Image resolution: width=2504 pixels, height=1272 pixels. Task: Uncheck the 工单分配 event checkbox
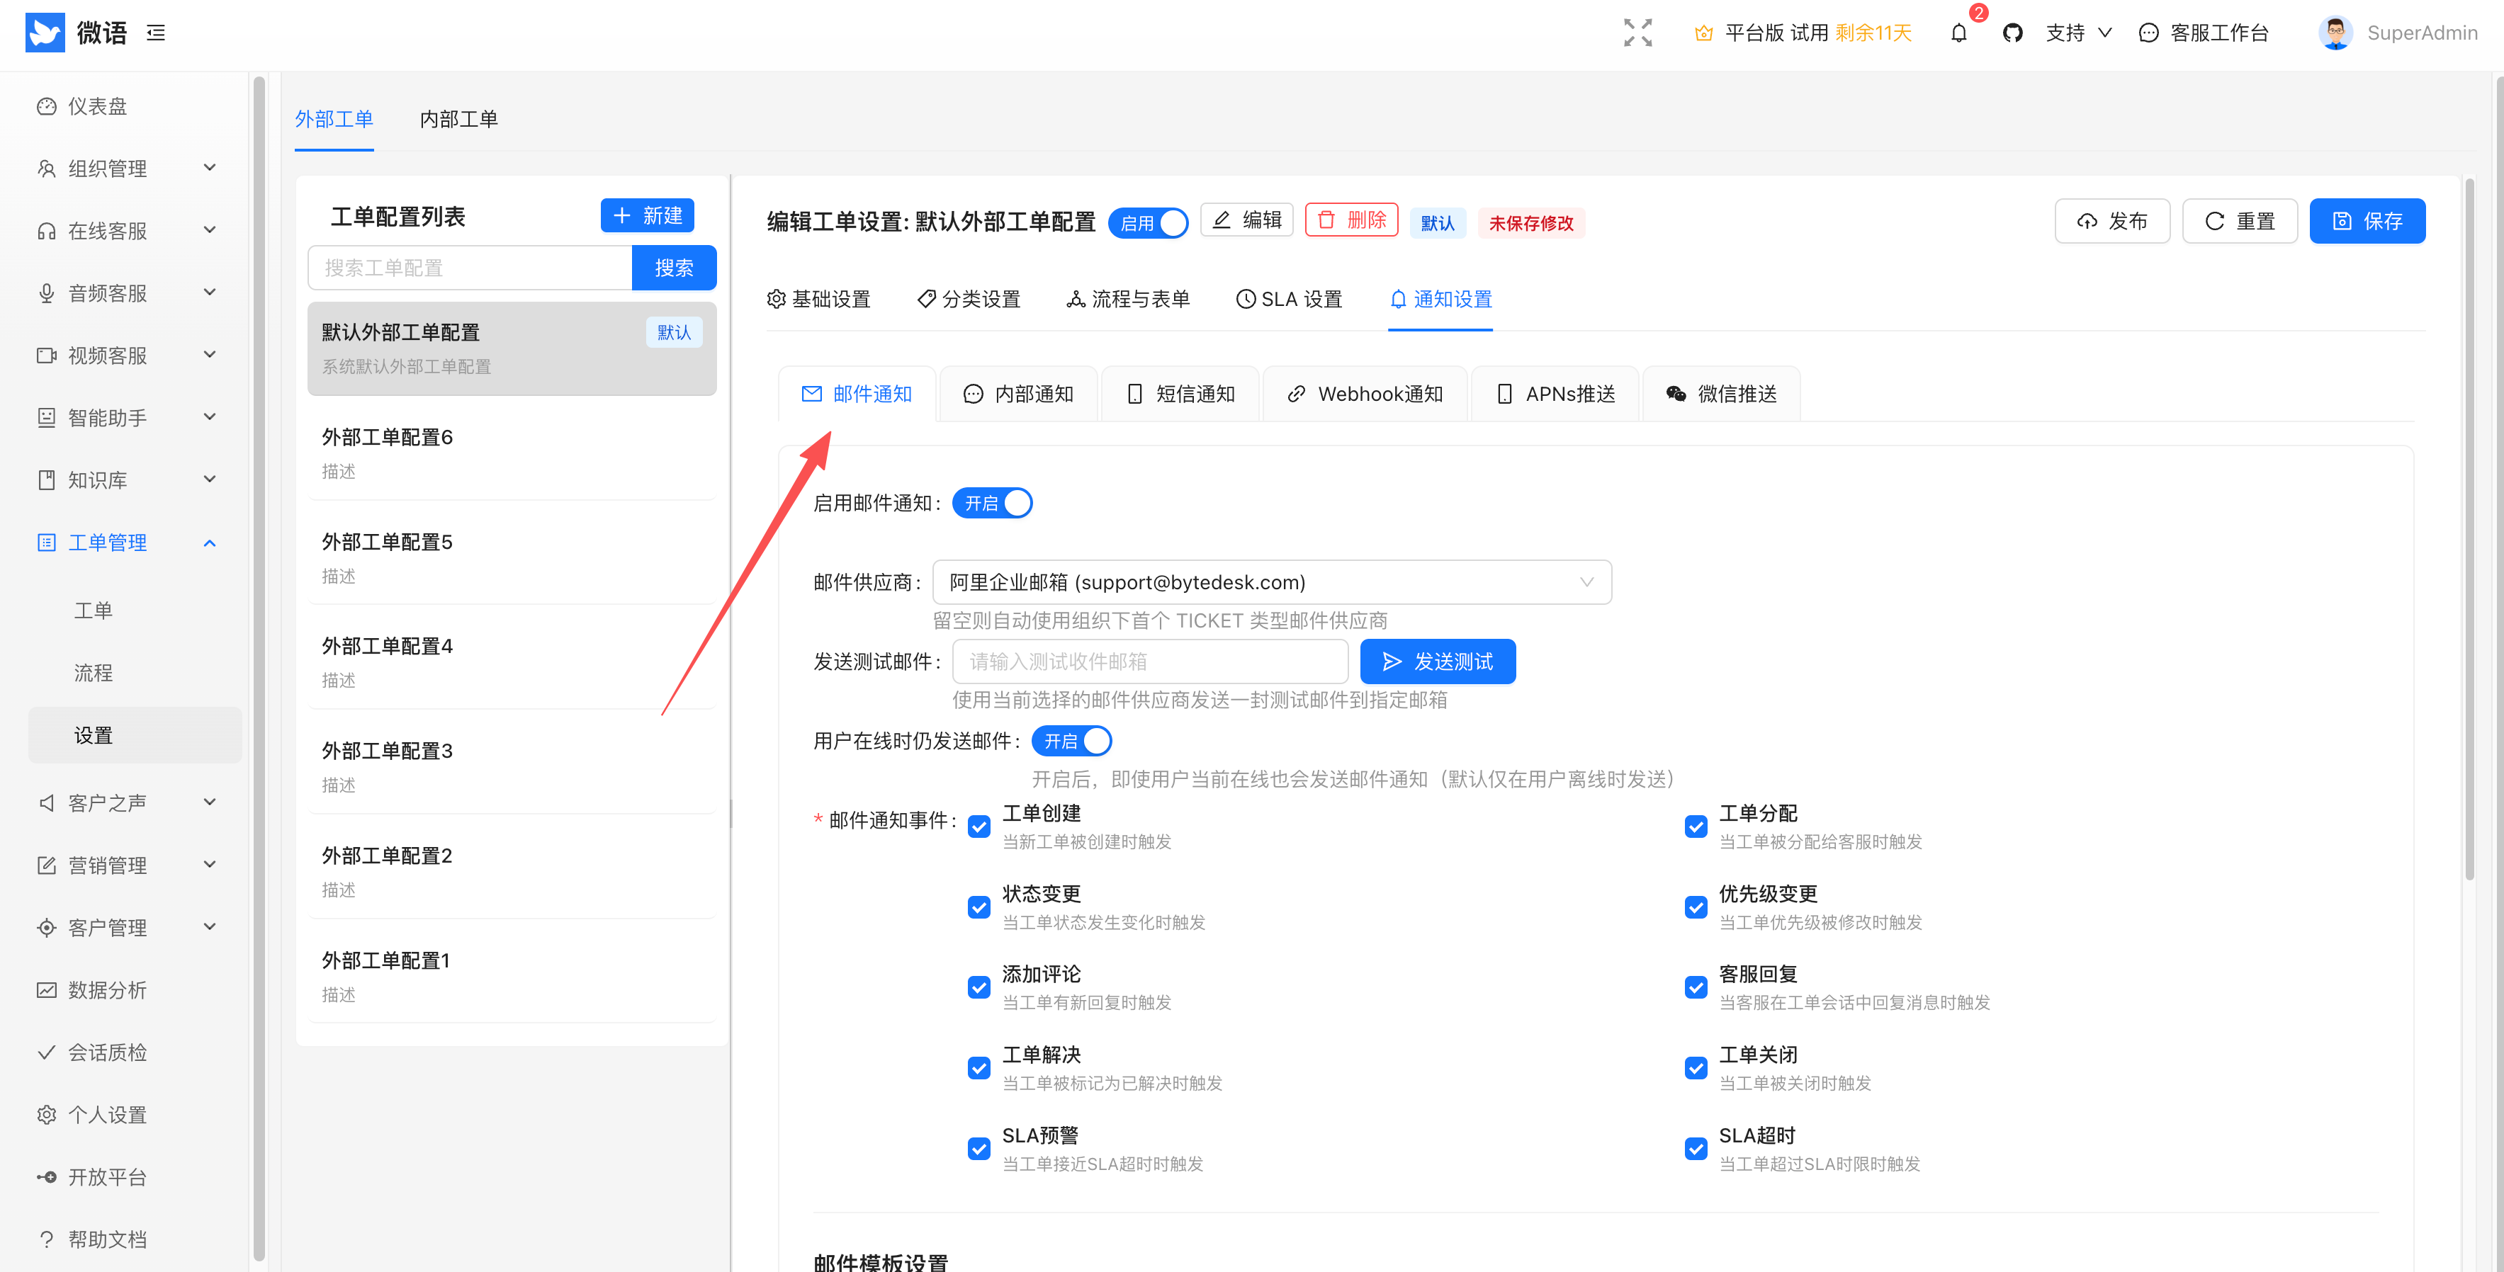pyautogui.click(x=1696, y=826)
